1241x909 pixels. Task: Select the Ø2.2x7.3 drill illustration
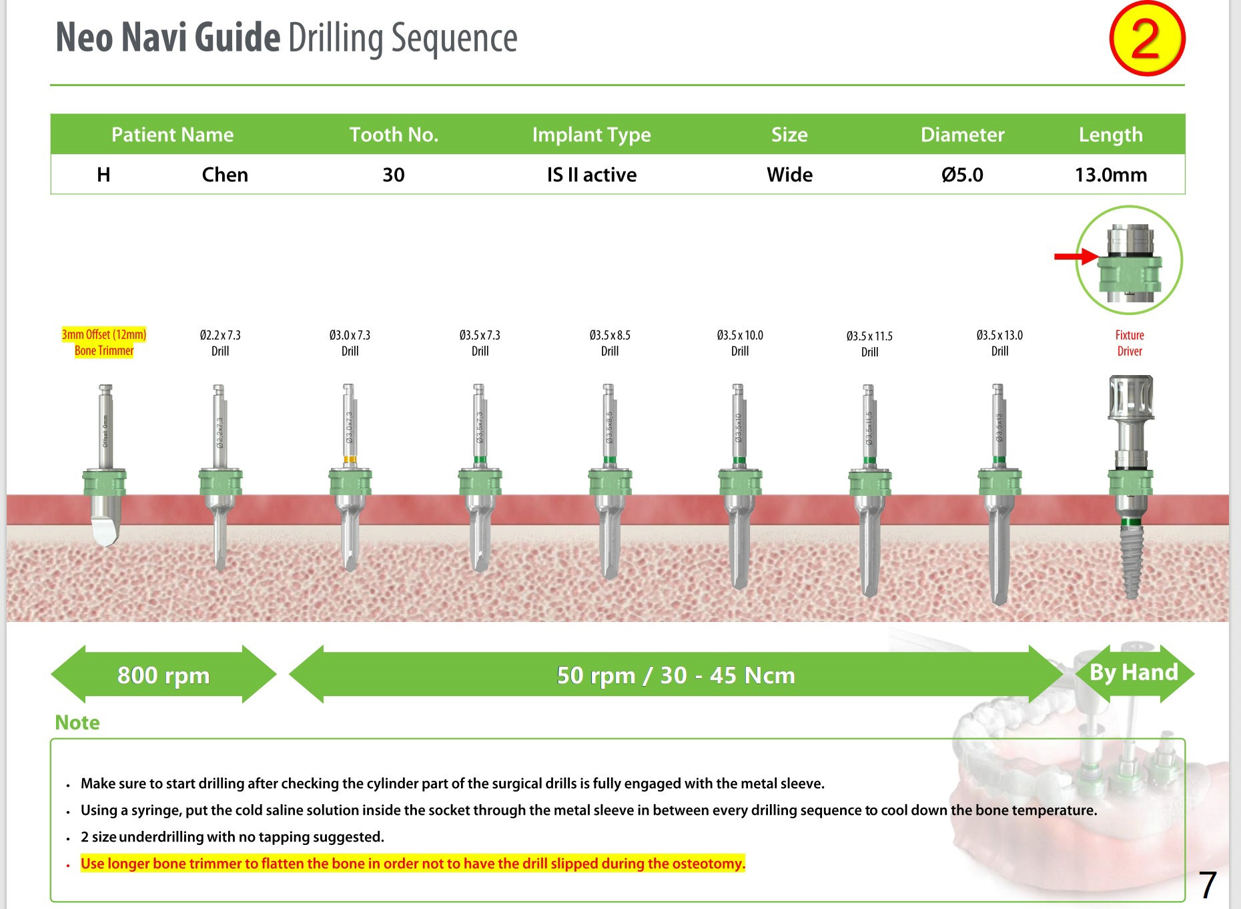220,477
